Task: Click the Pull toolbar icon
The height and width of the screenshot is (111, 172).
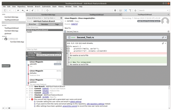Action: point(23,10)
